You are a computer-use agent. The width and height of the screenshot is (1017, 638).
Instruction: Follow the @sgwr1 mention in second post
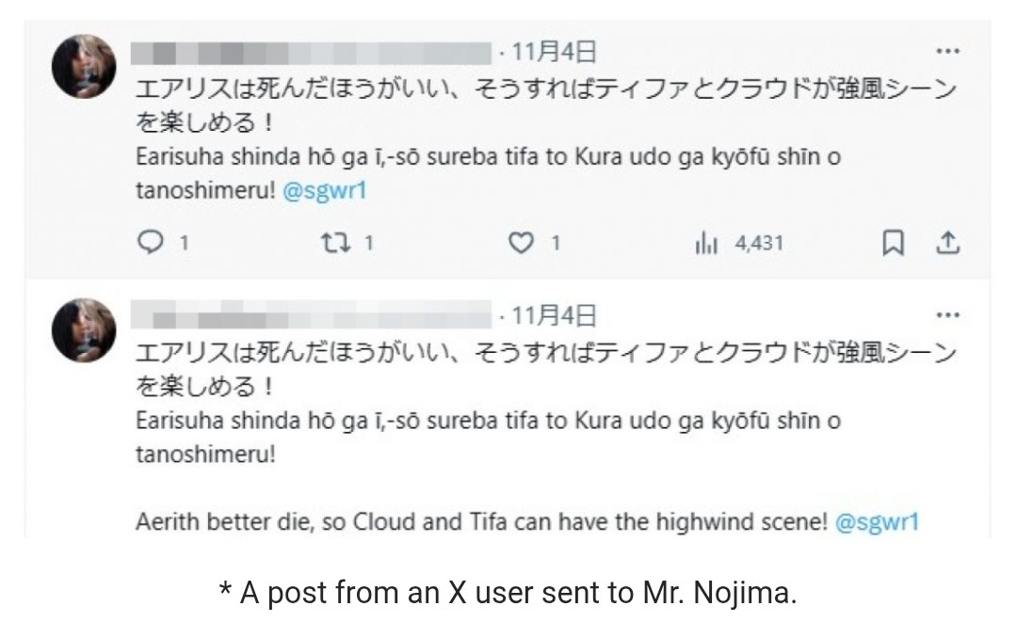(877, 522)
